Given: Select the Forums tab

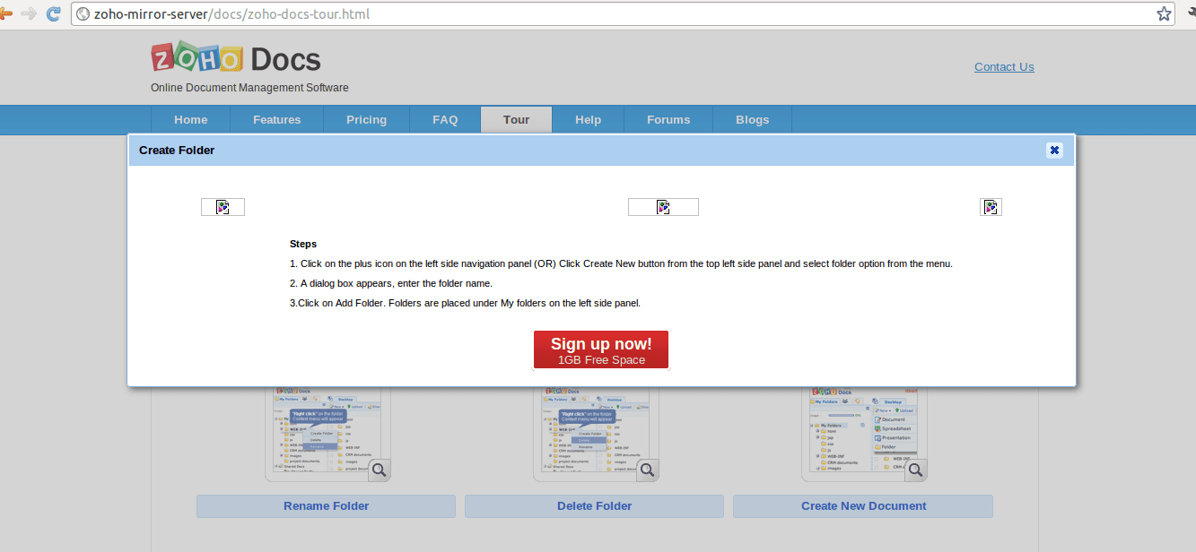Looking at the screenshot, I should pyautogui.click(x=668, y=119).
